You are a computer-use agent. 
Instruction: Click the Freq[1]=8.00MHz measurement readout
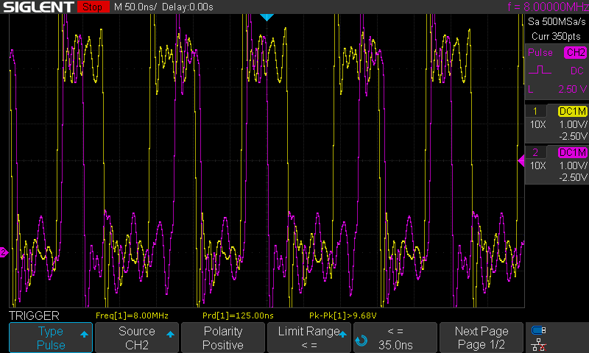point(133,315)
